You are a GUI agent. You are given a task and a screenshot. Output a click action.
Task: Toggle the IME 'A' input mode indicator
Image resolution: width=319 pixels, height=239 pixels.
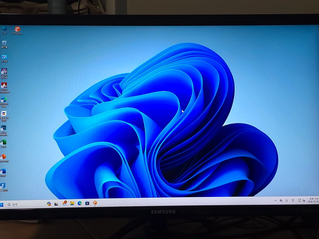click(x=286, y=200)
